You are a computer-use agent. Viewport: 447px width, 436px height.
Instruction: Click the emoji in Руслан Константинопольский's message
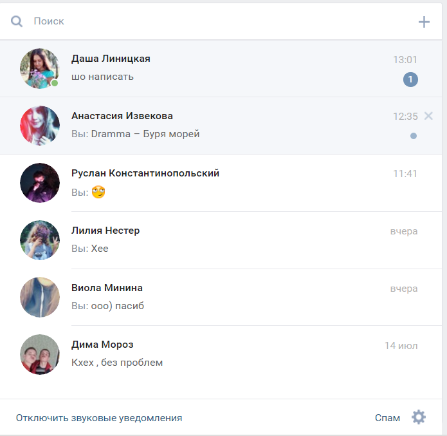pyautogui.click(x=98, y=192)
